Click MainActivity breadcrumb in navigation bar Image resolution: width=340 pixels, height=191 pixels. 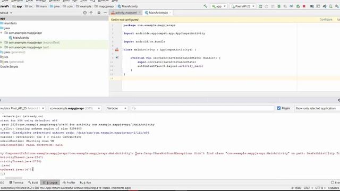coord(127,6)
